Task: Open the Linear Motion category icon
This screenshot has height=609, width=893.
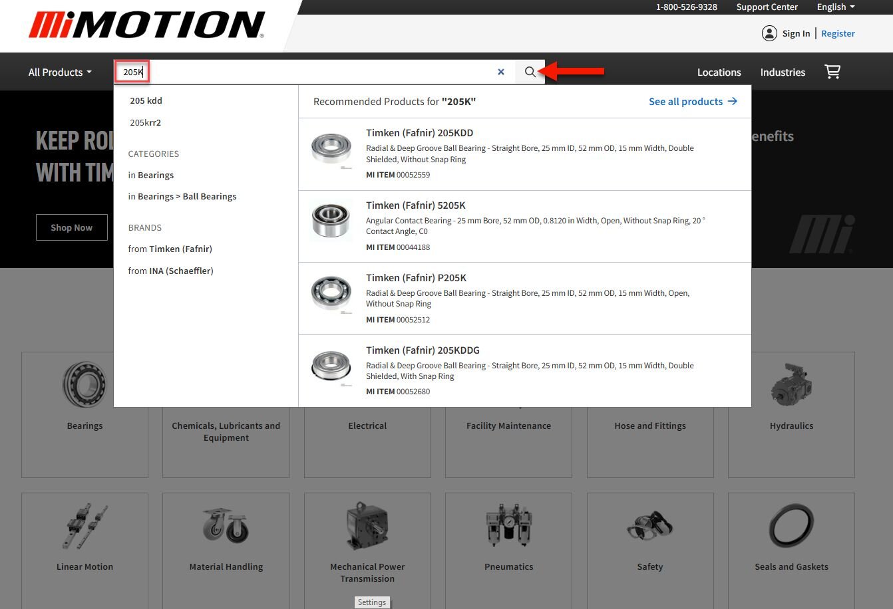Action: point(85,527)
